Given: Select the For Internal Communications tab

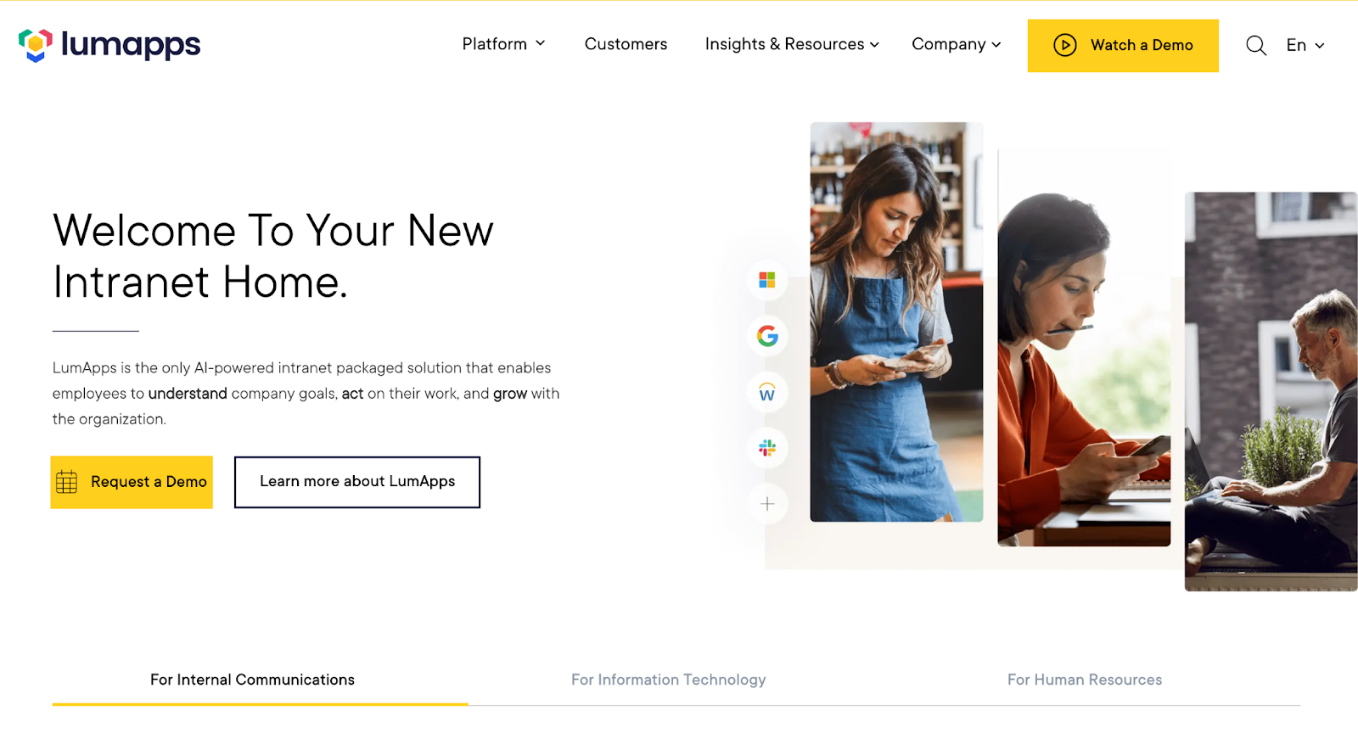Looking at the screenshot, I should (x=252, y=680).
